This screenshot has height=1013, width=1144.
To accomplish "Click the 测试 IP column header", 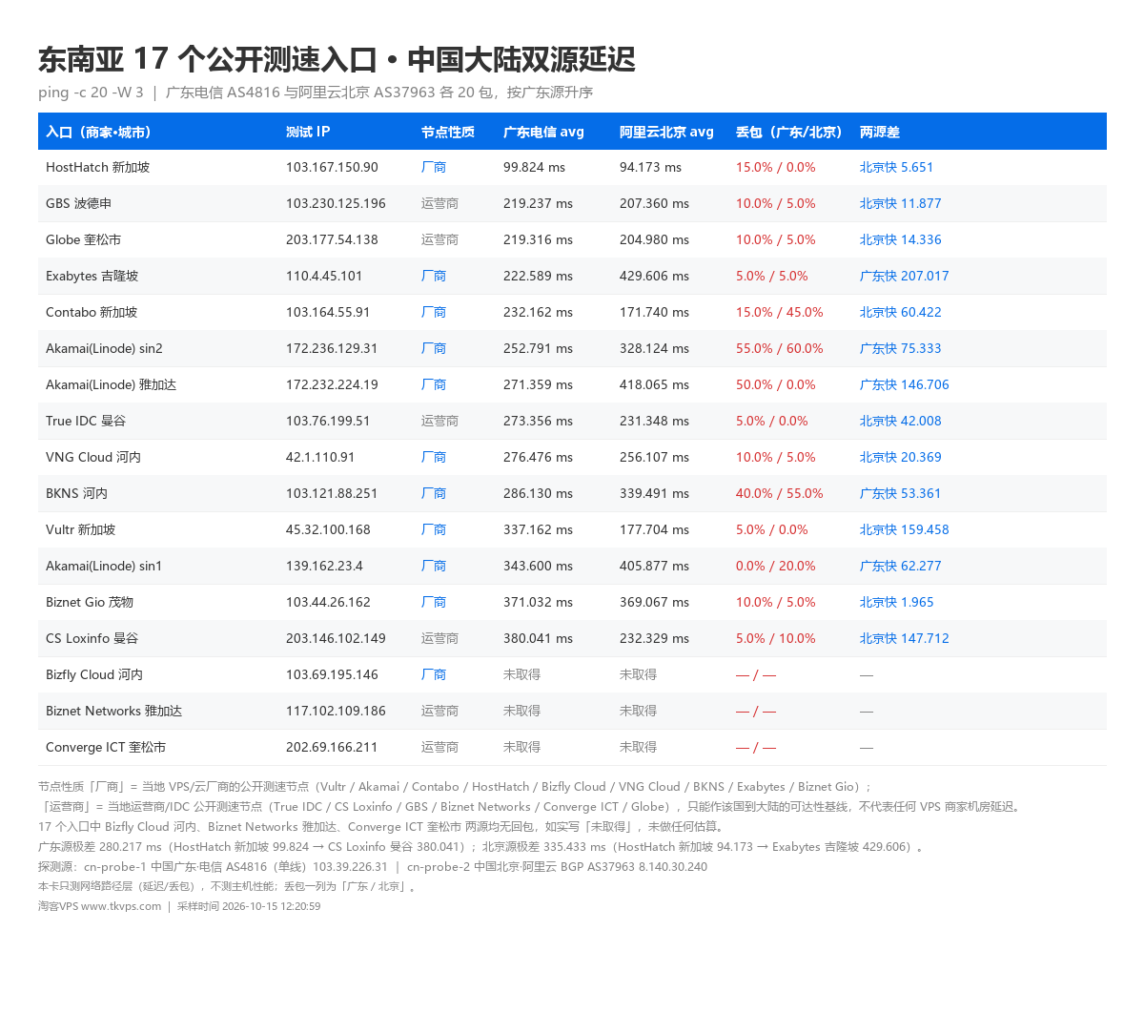I will (x=308, y=132).
